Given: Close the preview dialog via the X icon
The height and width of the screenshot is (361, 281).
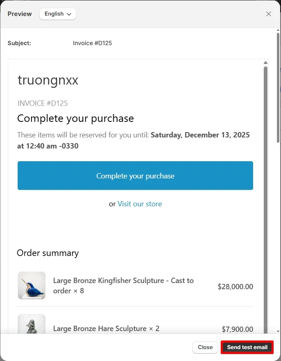Looking at the screenshot, I should pyautogui.click(x=269, y=14).
